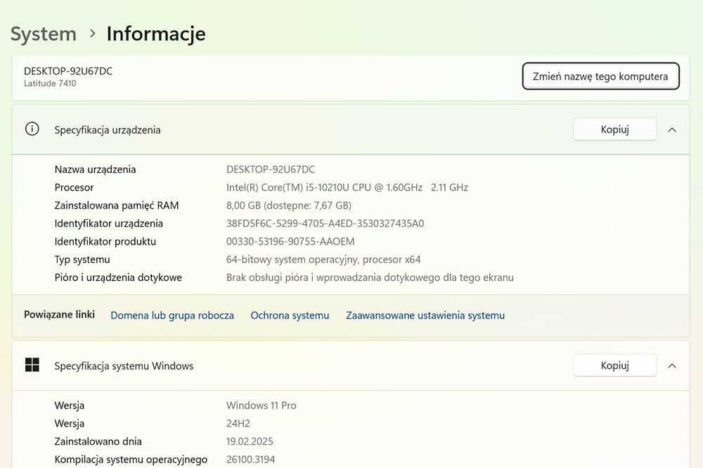Image resolution: width=703 pixels, height=468 pixels.
Task: Click the Pióro i urządzenia dotykowe label
Action: point(118,278)
